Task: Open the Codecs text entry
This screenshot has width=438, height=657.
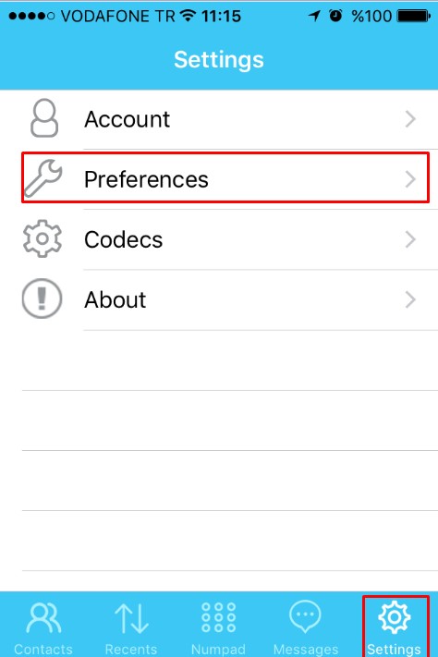Action: (123, 239)
